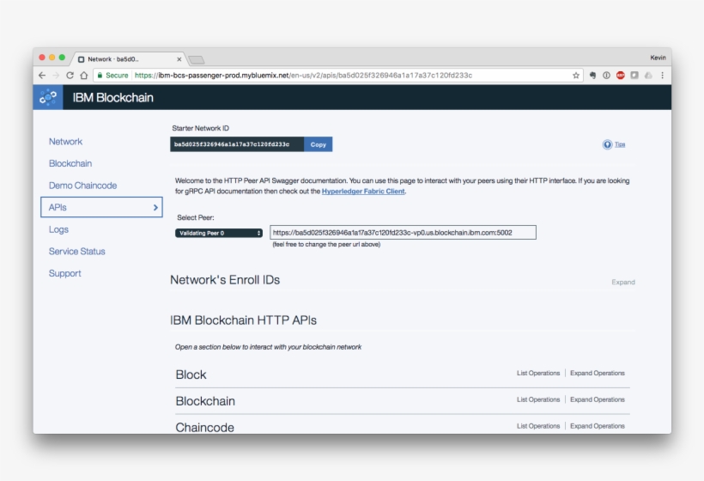
Task: Open the Blockchain API section
Action: coord(205,401)
